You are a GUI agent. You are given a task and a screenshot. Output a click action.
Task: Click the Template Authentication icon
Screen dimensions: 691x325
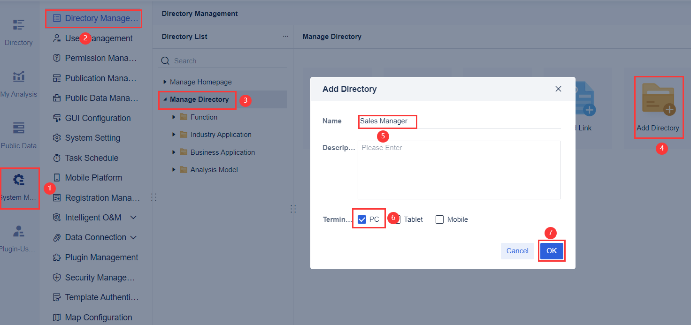(x=57, y=297)
